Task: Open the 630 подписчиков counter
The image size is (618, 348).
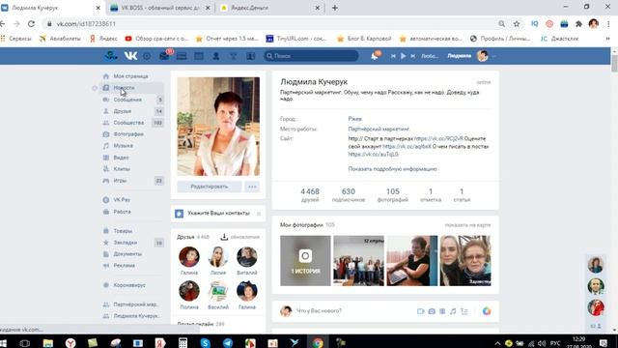Action: (x=349, y=195)
